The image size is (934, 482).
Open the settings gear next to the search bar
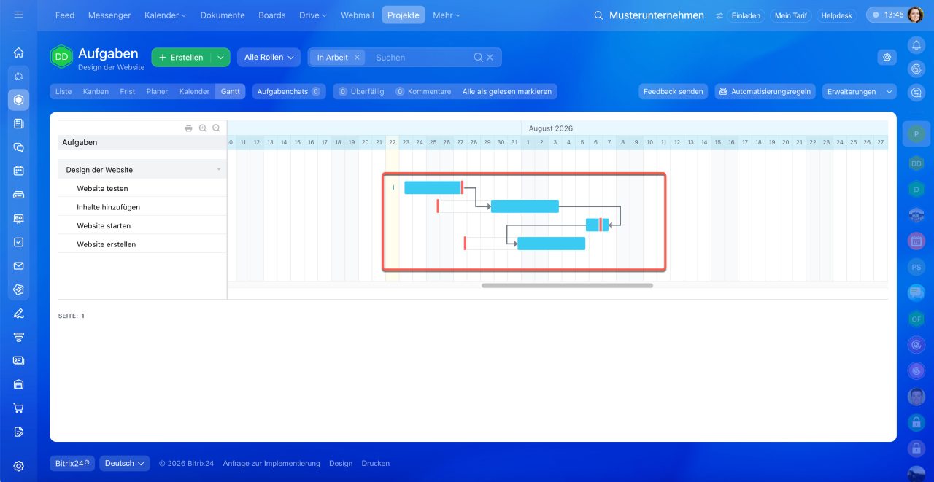[887, 57]
